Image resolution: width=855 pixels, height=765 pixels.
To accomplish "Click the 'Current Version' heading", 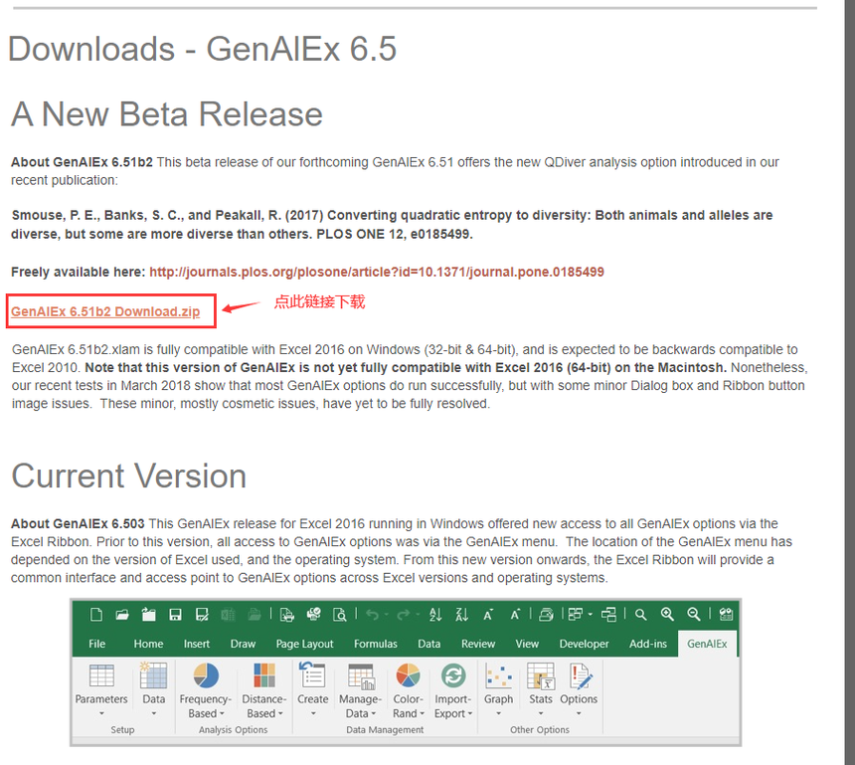I will tap(128, 476).
